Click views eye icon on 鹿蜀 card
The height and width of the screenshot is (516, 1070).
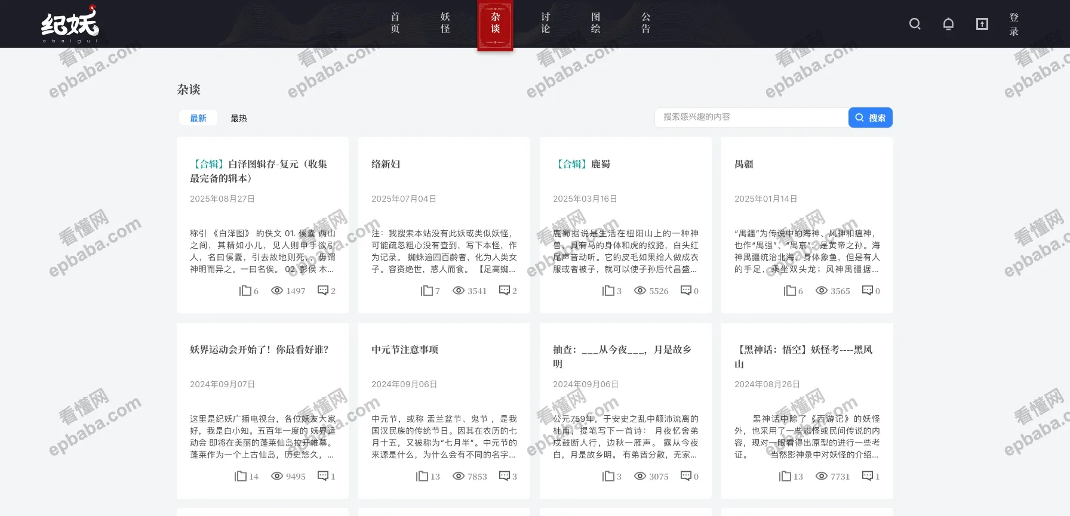(x=640, y=291)
